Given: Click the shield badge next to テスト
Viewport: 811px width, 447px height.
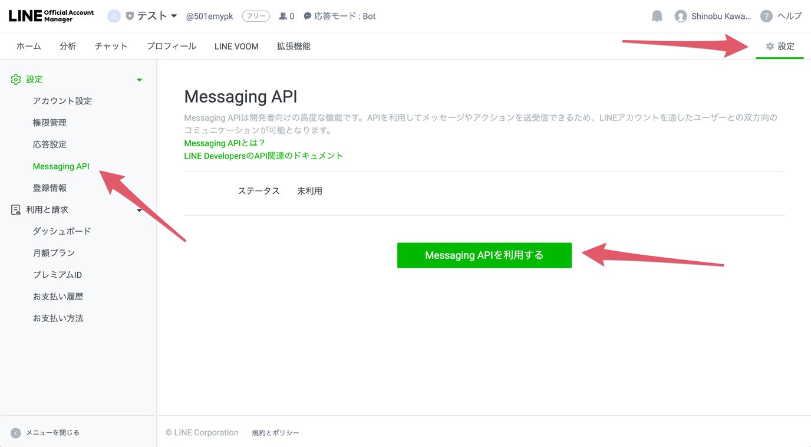Looking at the screenshot, I should point(129,16).
